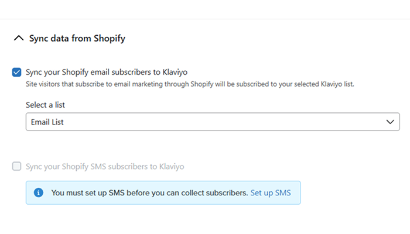Open the Select a list dropdown
Screen dimensions: 410x234
213,122
